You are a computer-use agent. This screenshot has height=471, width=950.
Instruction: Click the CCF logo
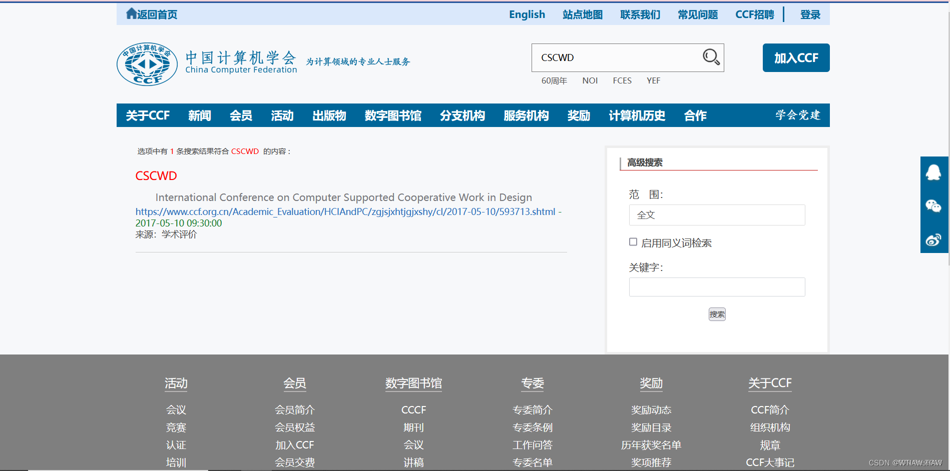point(147,64)
